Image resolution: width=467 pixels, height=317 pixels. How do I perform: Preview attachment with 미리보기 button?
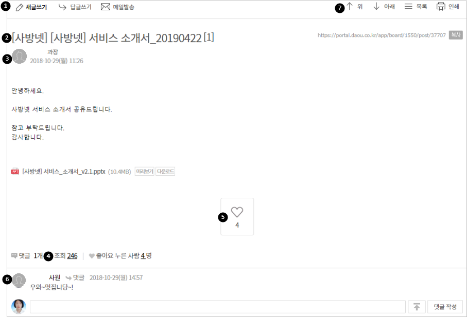pos(145,172)
